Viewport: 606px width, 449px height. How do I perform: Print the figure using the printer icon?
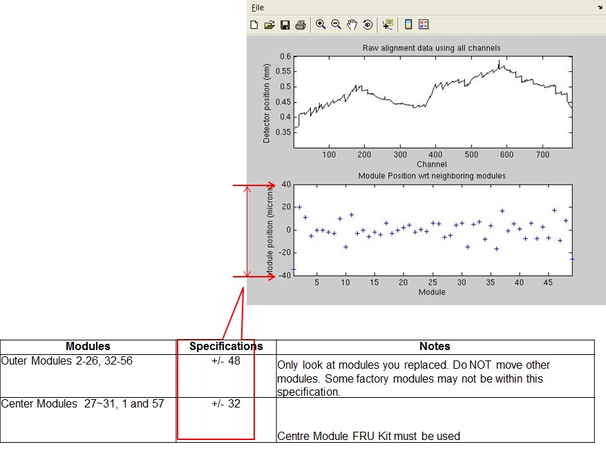click(x=300, y=25)
